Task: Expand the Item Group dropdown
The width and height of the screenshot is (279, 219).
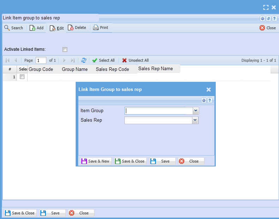Action: pos(196,111)
